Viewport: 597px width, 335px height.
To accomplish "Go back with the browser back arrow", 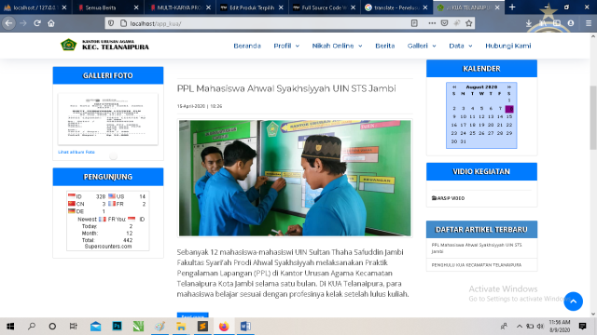I will tap(8, 23).
